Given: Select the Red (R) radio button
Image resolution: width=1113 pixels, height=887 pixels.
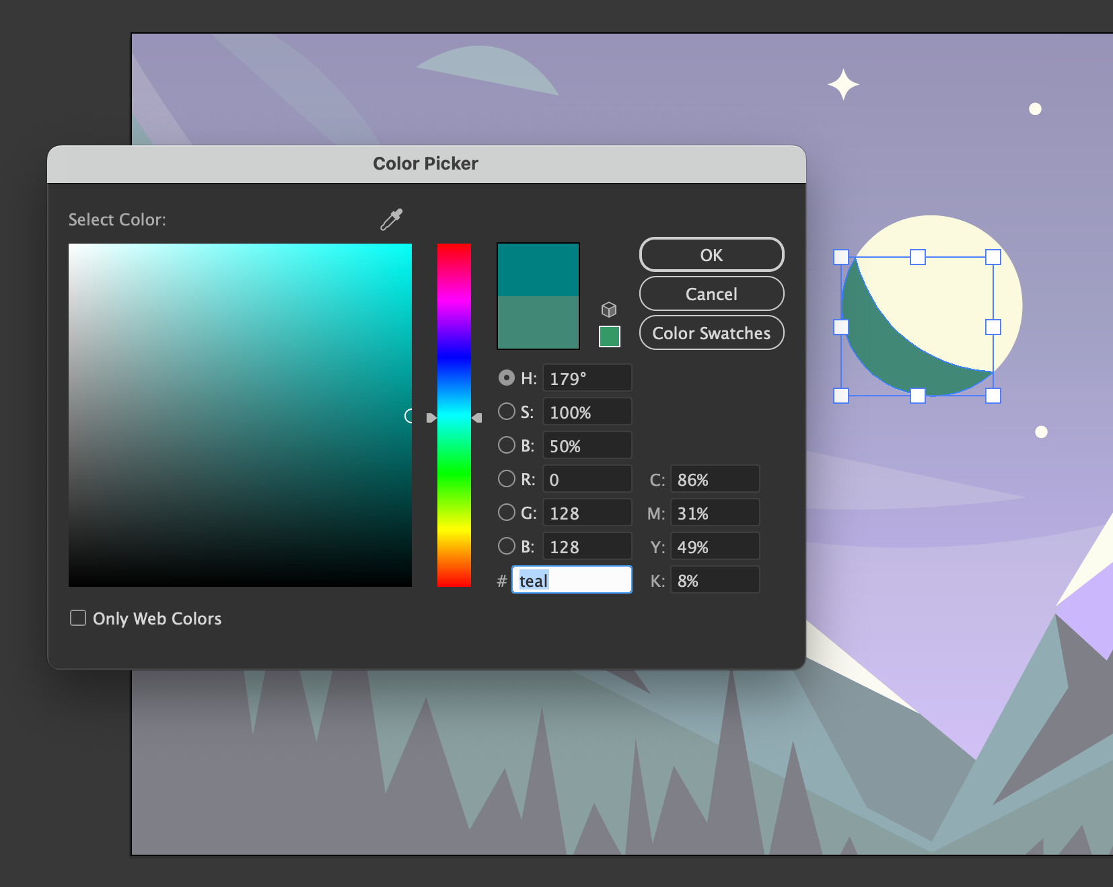Looking at the screenshot, I should [x=507, y=478].
